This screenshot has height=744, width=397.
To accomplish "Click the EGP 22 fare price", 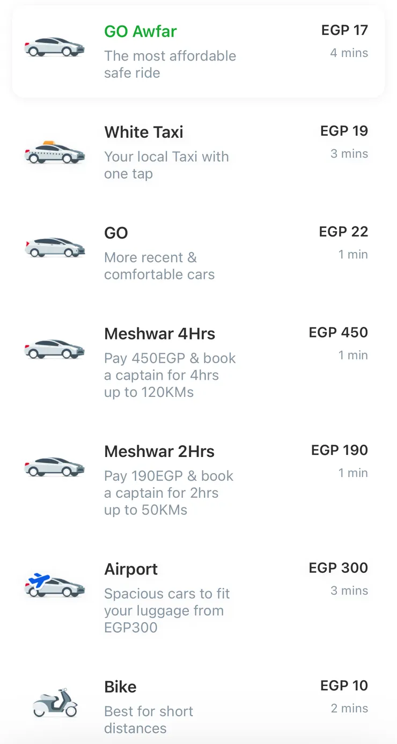I will [x=343, y=232].
